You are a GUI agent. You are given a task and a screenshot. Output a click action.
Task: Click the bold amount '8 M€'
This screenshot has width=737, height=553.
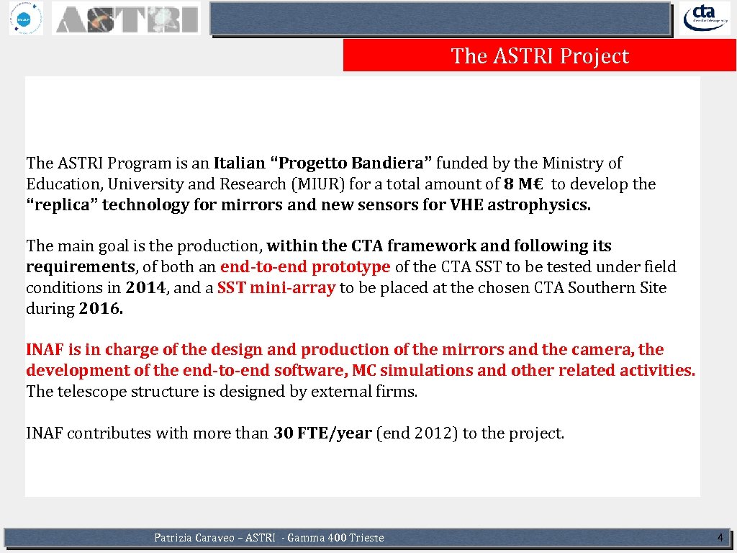click(523, 184)
